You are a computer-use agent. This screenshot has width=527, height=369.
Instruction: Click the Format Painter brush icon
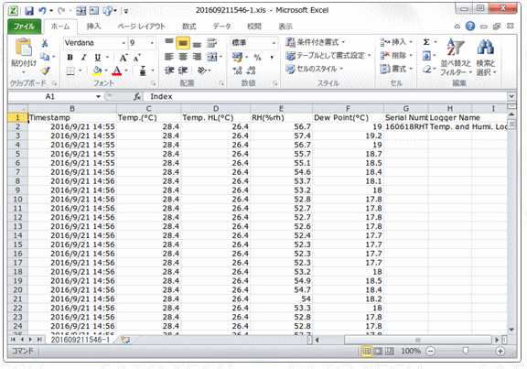pyautogui.click(x=44, y=71)
